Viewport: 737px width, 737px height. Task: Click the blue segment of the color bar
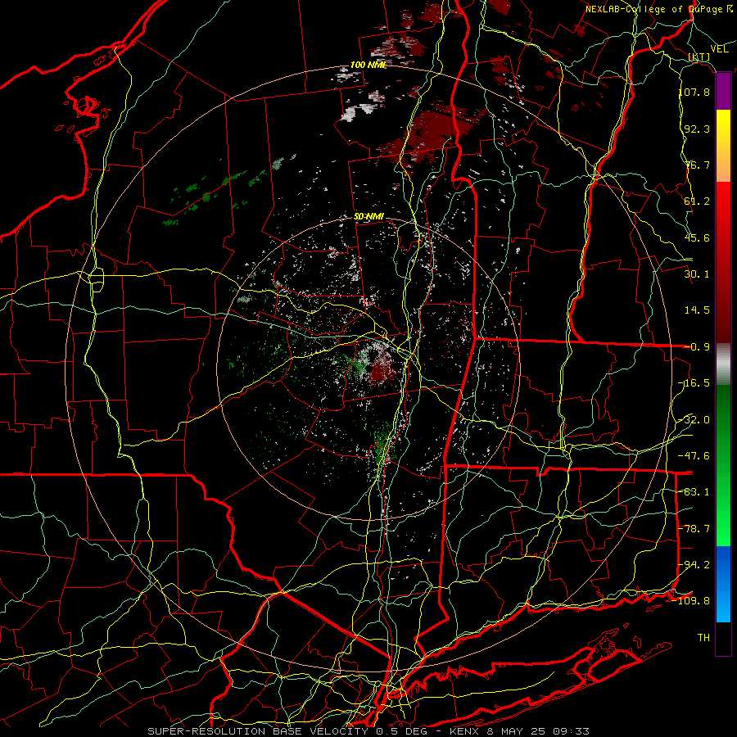tap(723, 584)
